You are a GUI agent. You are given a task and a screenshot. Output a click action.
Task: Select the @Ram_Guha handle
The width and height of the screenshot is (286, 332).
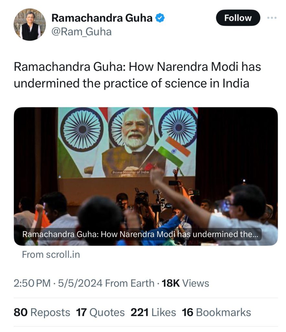click(82, 32)
